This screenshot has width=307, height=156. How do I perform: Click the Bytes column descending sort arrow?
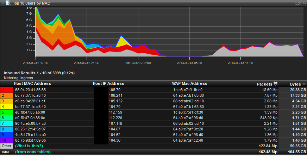[303, 84]
